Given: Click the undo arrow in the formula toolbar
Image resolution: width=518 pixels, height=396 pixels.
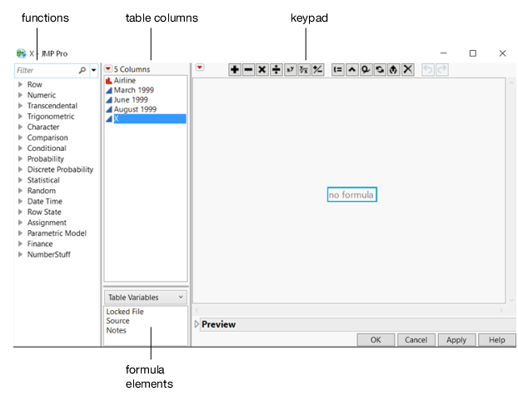Looking at the screenshot, I should [x=428, y=70].
